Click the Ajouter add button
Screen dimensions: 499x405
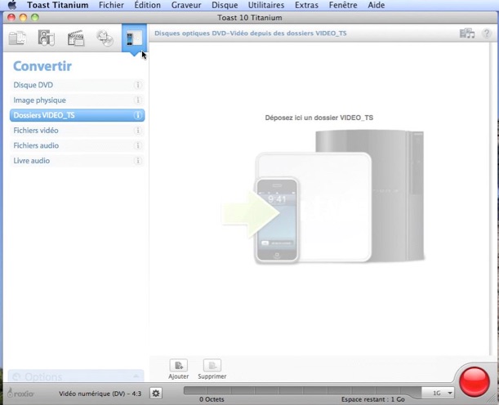click(179, 369)
